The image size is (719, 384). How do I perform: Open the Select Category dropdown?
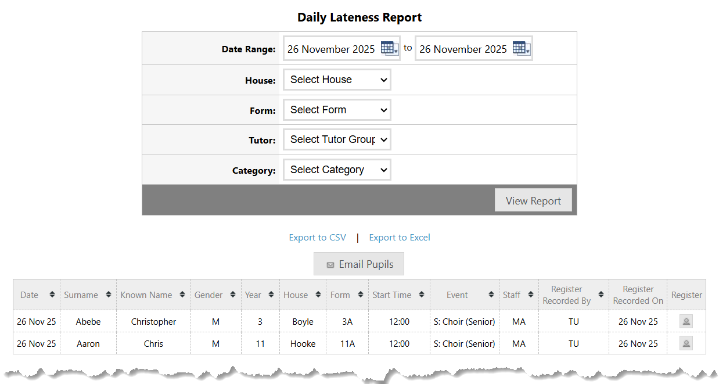337,170
